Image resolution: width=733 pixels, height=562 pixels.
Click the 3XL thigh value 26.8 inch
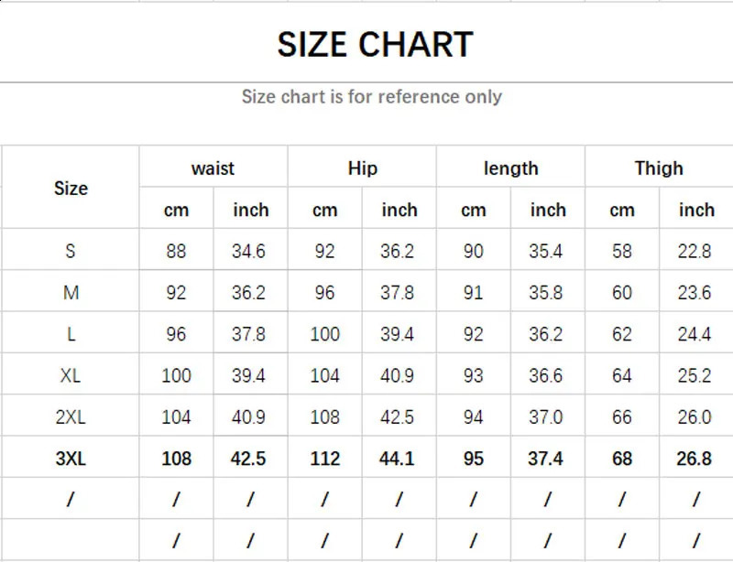point(694,459)
